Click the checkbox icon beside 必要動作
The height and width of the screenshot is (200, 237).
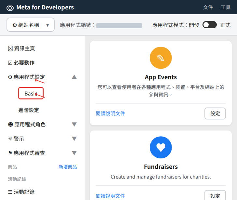10,63
